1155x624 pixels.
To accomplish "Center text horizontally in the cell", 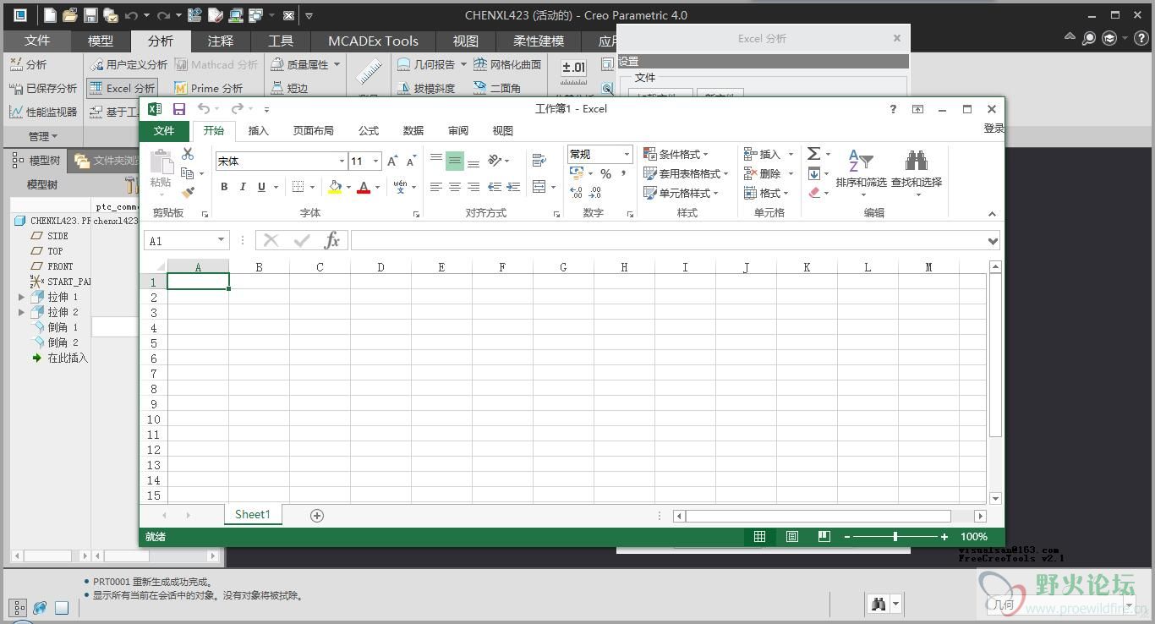I will tap(455, 187).
